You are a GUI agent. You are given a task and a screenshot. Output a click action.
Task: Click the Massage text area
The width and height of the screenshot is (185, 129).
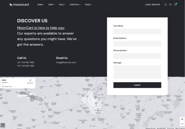137,72
